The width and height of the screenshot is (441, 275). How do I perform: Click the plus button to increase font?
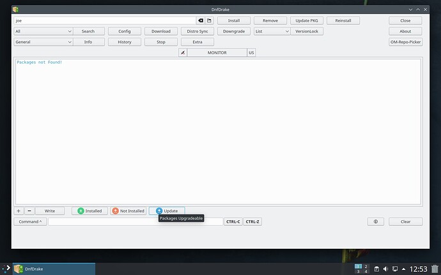[19, 211]
